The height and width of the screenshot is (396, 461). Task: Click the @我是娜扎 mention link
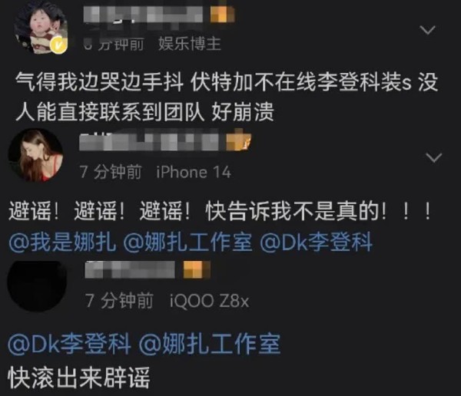pyautogui.click(x=62, y=243)
